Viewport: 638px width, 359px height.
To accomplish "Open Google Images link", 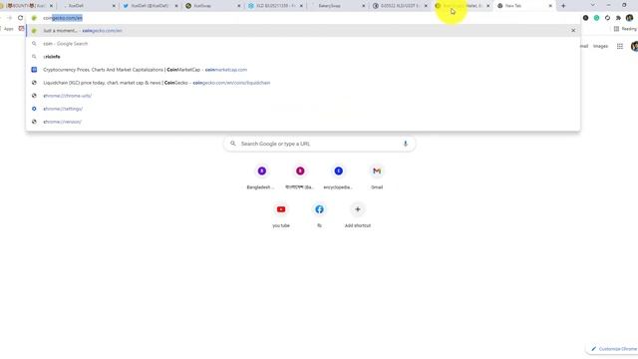I will (x=600, y=47).
